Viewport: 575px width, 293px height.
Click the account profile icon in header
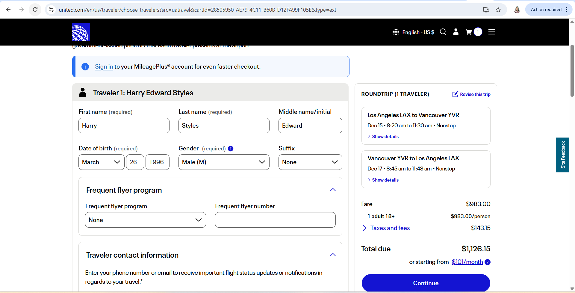[456, 32]
